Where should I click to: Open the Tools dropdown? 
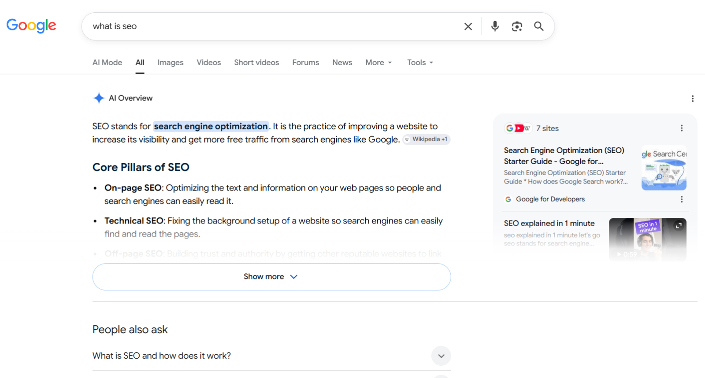pos(420,62)
